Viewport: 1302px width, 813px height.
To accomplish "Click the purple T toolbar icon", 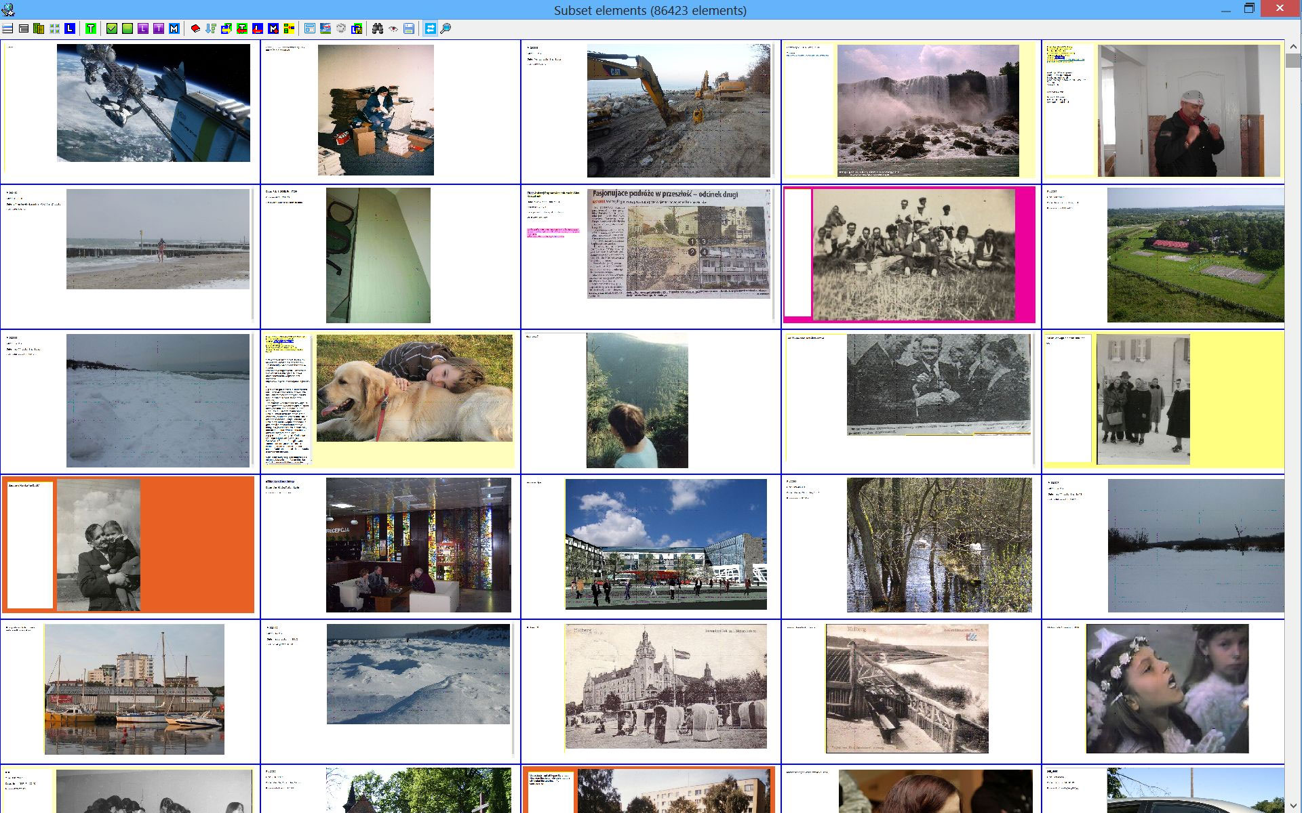I will [x=159, y=28].
